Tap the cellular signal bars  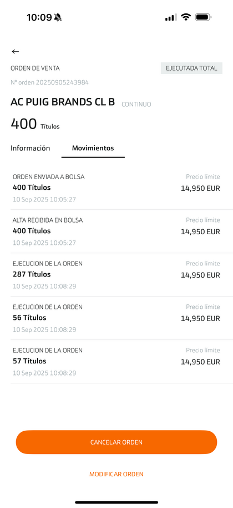tap(171, 17)
